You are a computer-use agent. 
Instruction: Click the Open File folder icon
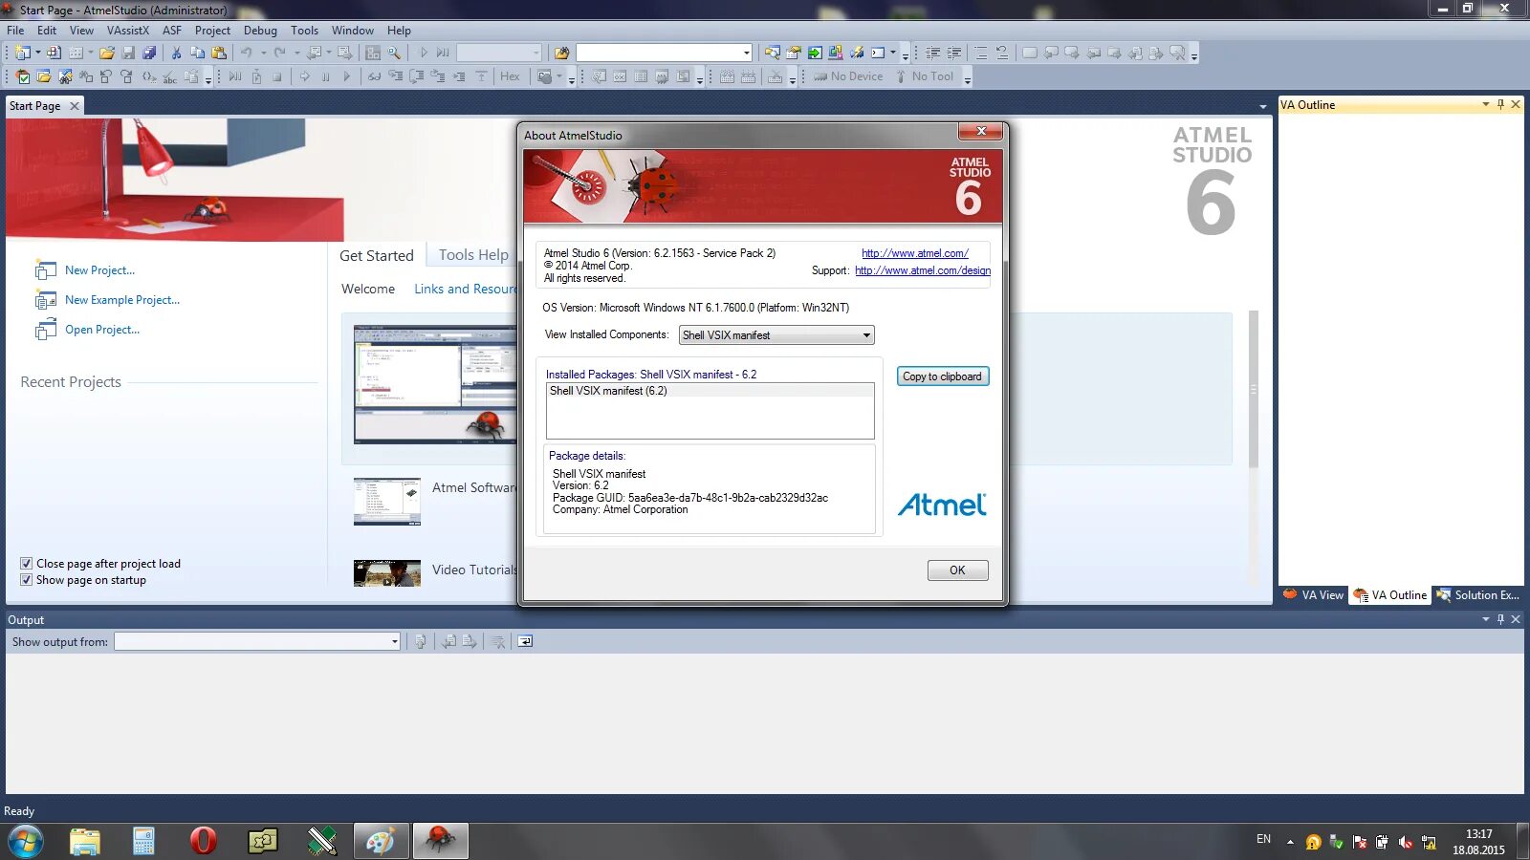(107, 53)
